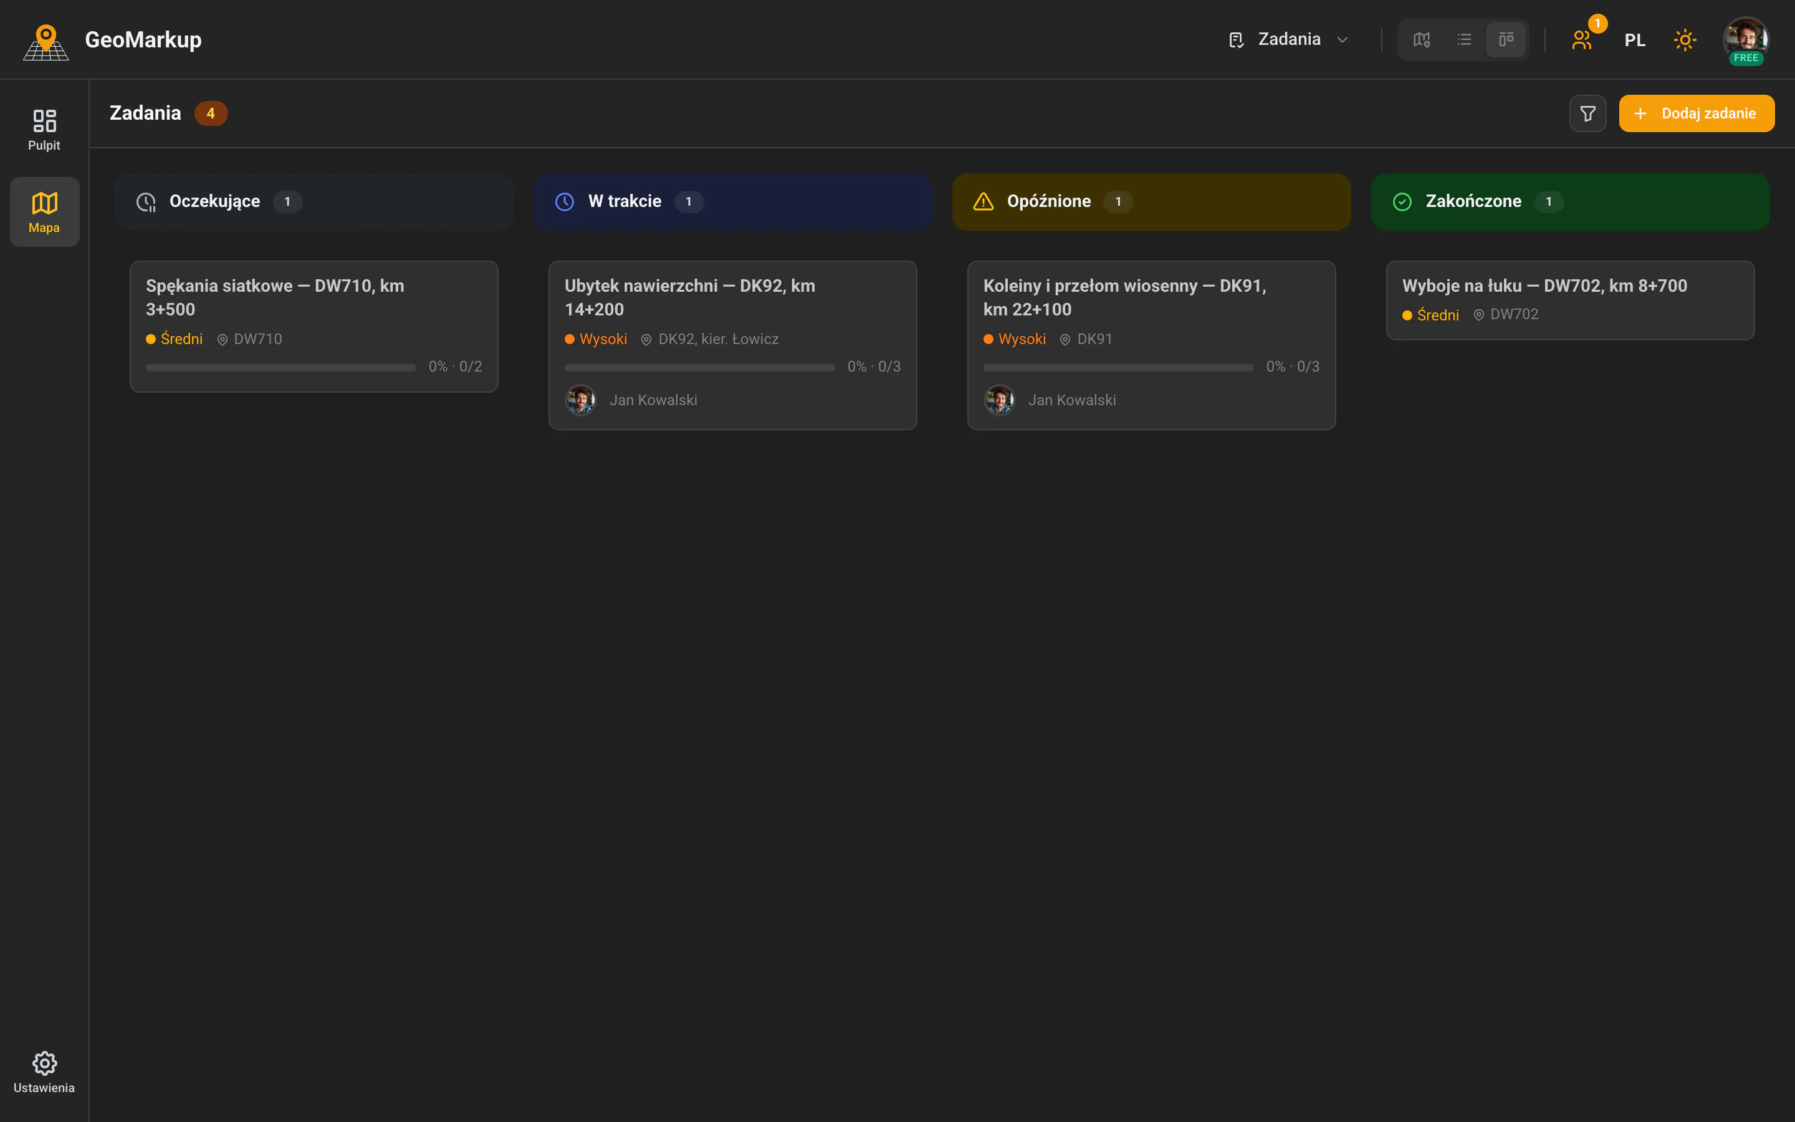Open task Spękania siatkowe — DW710

point(314,327)
